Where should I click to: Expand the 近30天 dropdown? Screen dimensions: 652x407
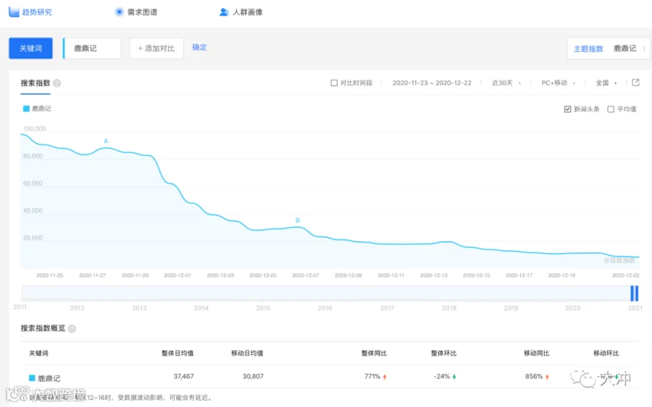tap(506, 83)
